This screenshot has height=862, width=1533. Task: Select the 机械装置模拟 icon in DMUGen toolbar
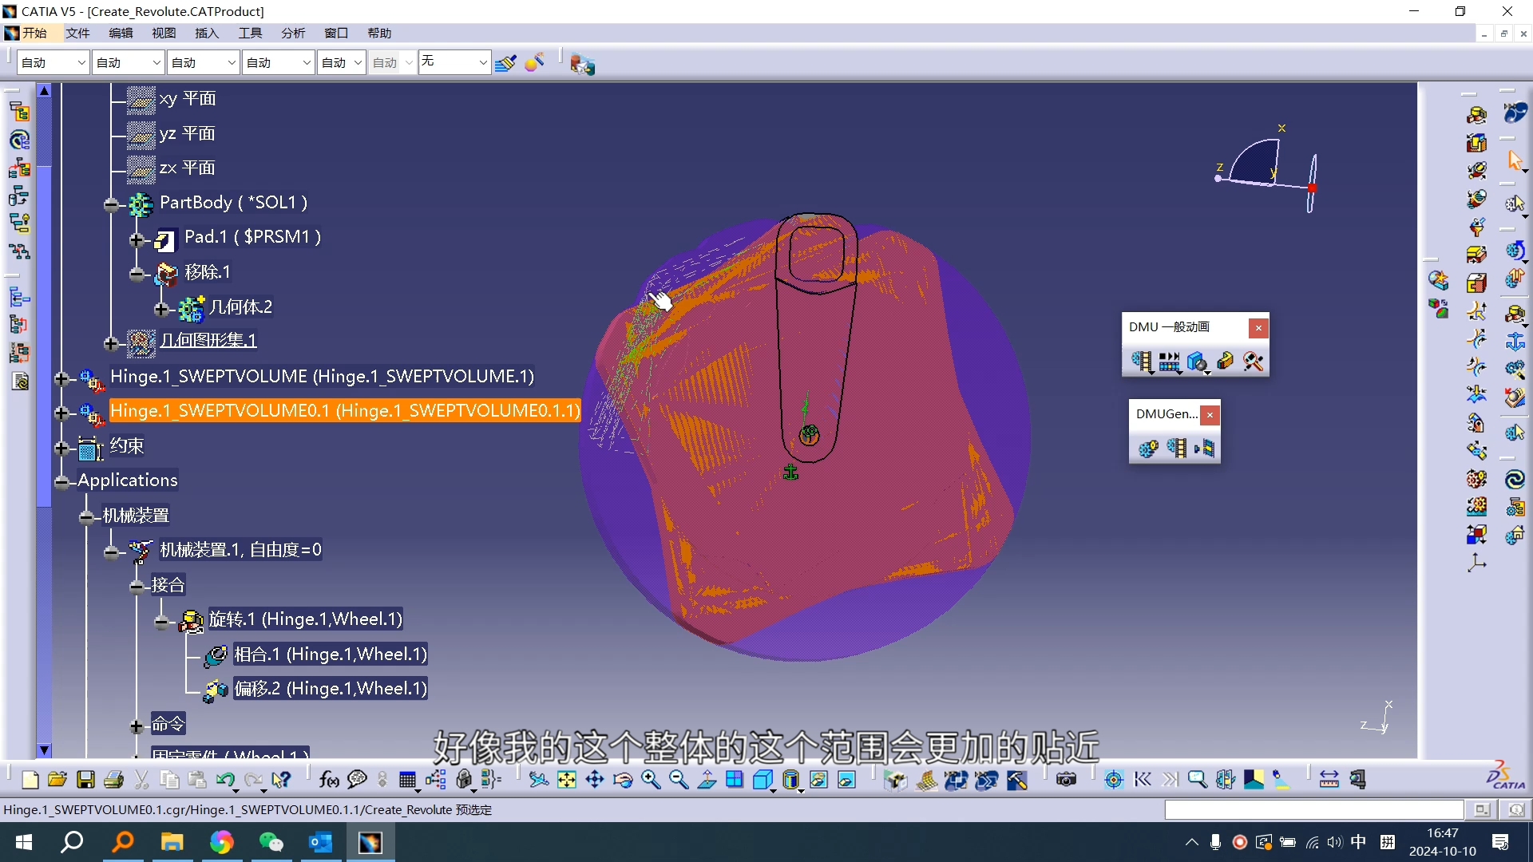tap(1148, 449)
